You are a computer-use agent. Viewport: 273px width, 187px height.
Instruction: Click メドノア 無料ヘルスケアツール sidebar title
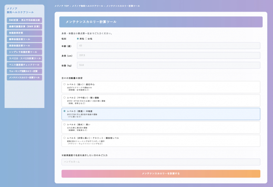[x=20, y=10]
